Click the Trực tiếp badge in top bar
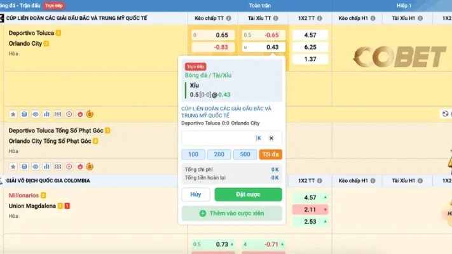The height and width of the screenshot is (254, 452). click(x=53, y=6)
